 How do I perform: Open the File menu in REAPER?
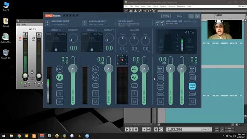[126, 6]
